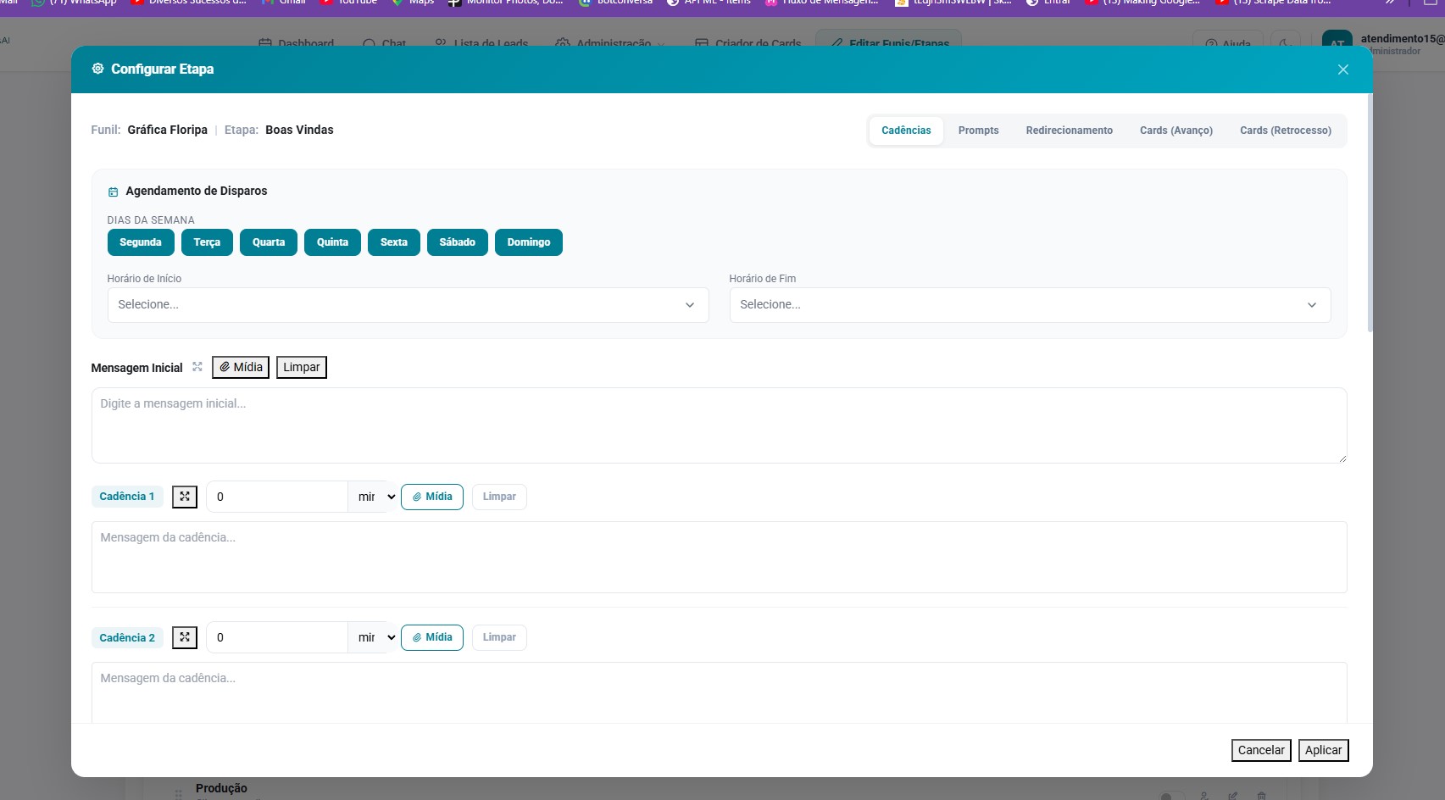The width and height of the screenshot is (1445, 800).
Task: Toggle Segunda day of the week
Action: tap(141, 242)
